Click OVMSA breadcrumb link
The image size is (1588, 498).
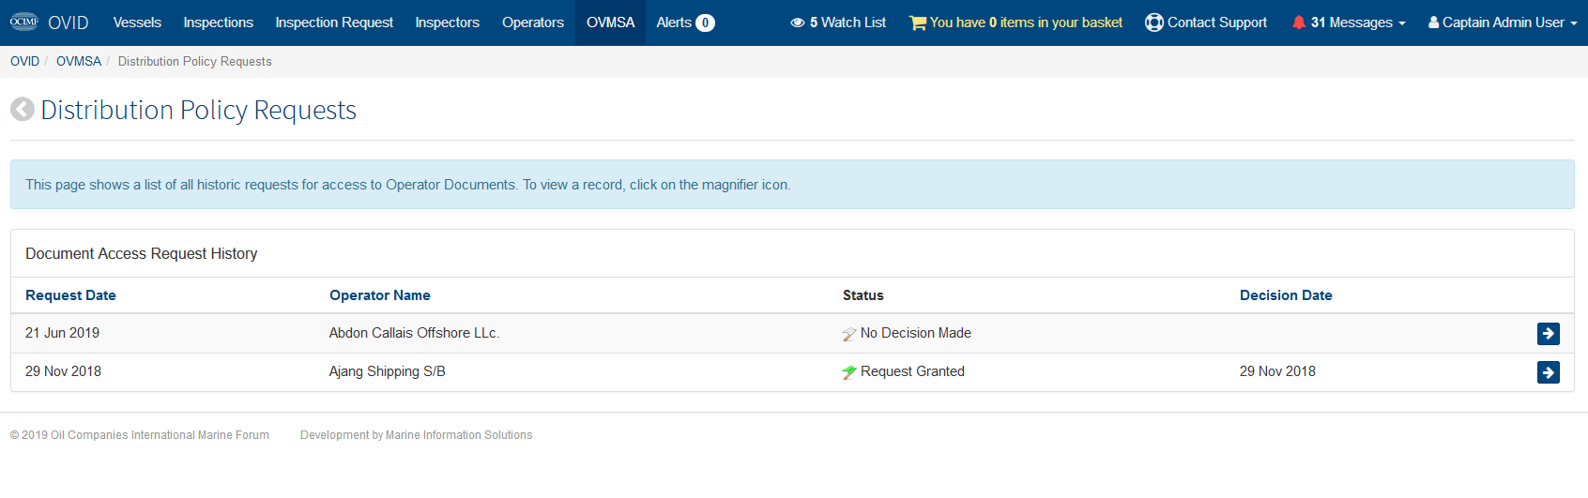[79, 61]
